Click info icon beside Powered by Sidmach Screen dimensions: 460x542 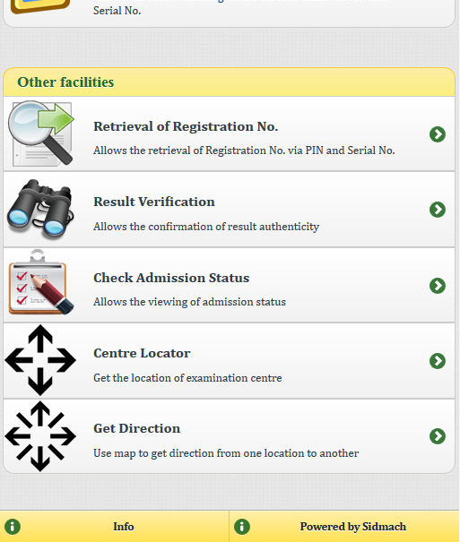click(x=242, y=527)
